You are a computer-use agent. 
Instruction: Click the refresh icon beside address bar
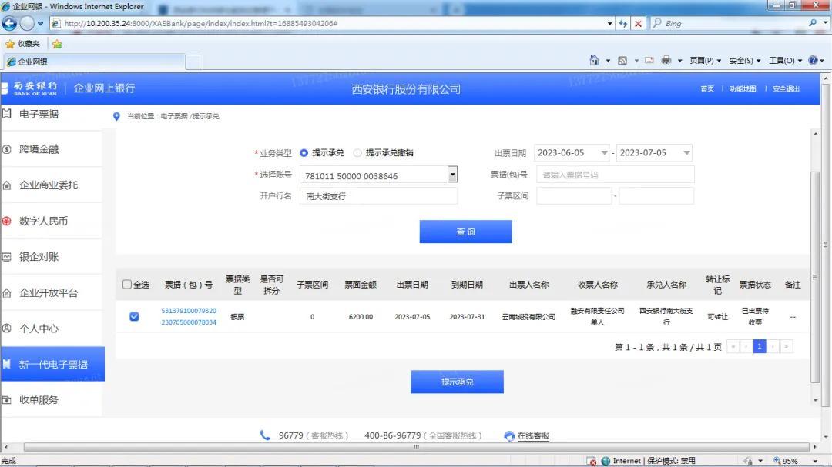tap(623, 23)
